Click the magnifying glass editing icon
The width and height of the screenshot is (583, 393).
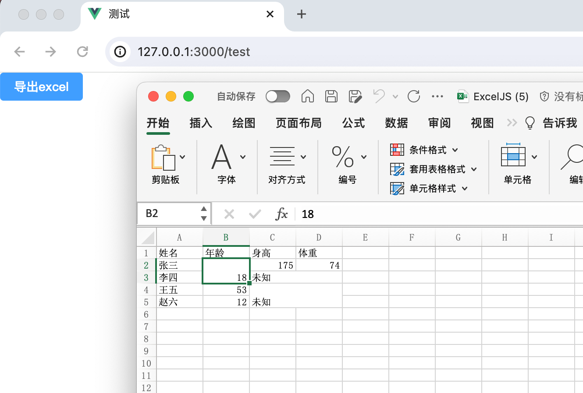572,158
